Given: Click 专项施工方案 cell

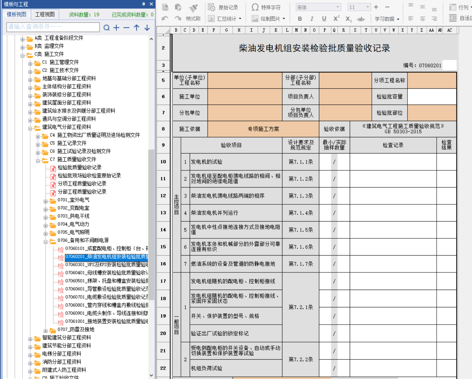Looking at the screenshot, I should click(263, 129).
